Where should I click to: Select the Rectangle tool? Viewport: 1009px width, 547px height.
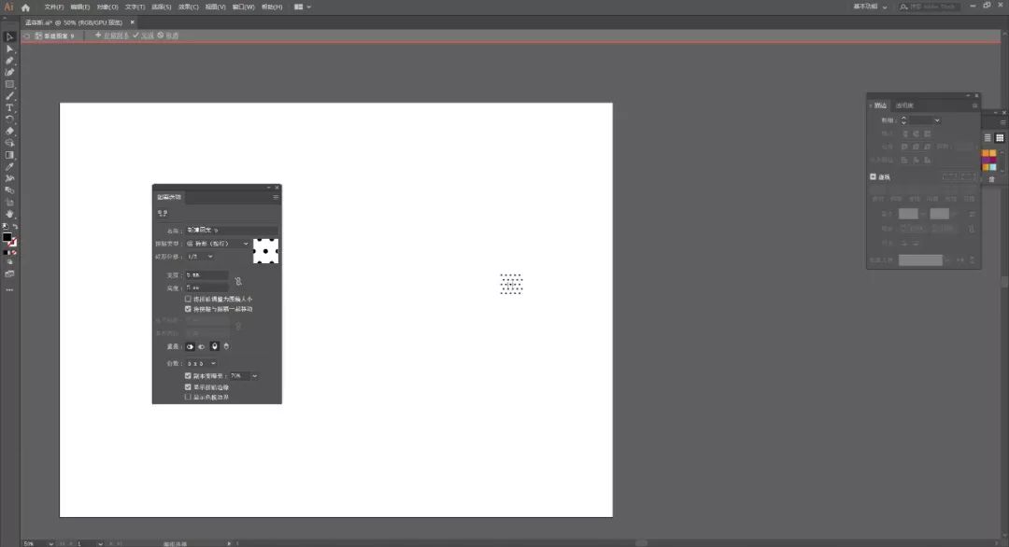(9, 84)
